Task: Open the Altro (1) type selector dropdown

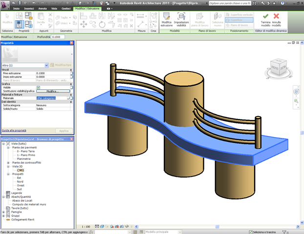Action: click(x=47, y=65)
